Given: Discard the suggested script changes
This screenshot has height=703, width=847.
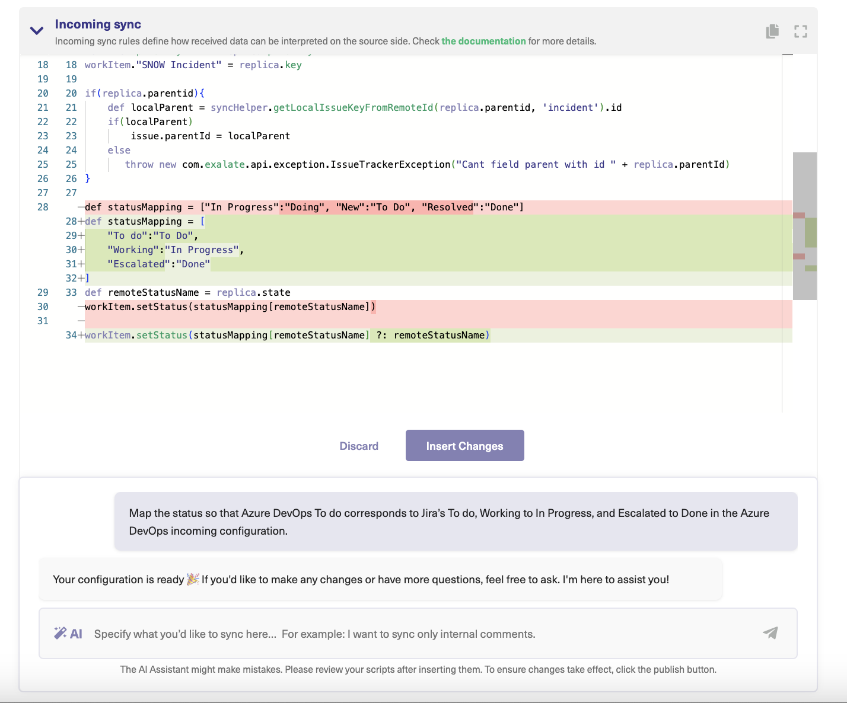Looking at the screenshot, I should [358, 445].
